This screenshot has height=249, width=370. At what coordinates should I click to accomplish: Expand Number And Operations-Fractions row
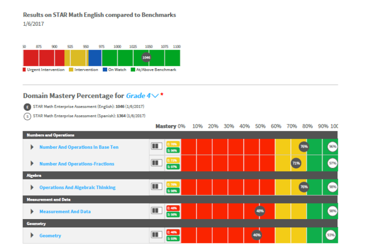[x=32, y=163]
